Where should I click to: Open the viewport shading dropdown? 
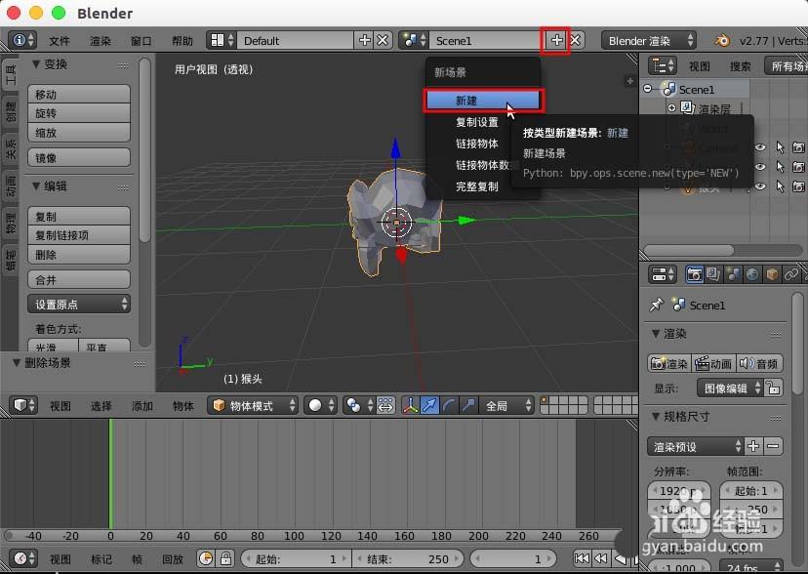(315, 403)
